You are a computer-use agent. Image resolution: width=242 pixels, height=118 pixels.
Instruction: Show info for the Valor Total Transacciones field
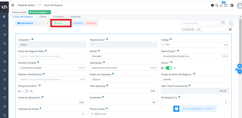189,85
